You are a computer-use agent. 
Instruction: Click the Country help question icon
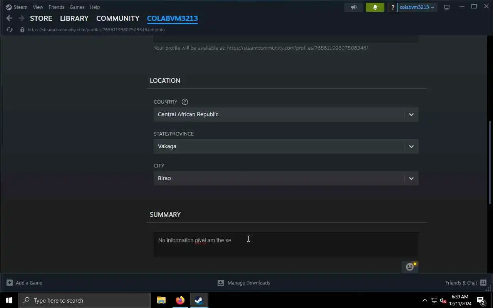pos(185,102)
